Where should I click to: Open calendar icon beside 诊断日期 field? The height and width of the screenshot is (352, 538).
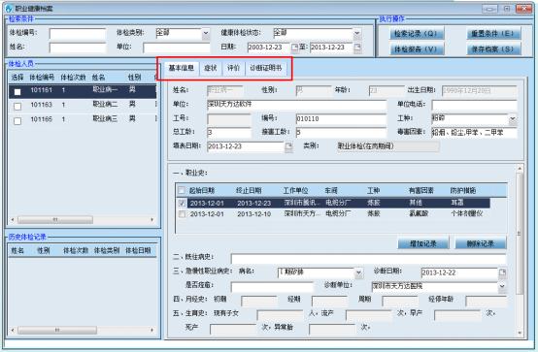coord(502,272)
